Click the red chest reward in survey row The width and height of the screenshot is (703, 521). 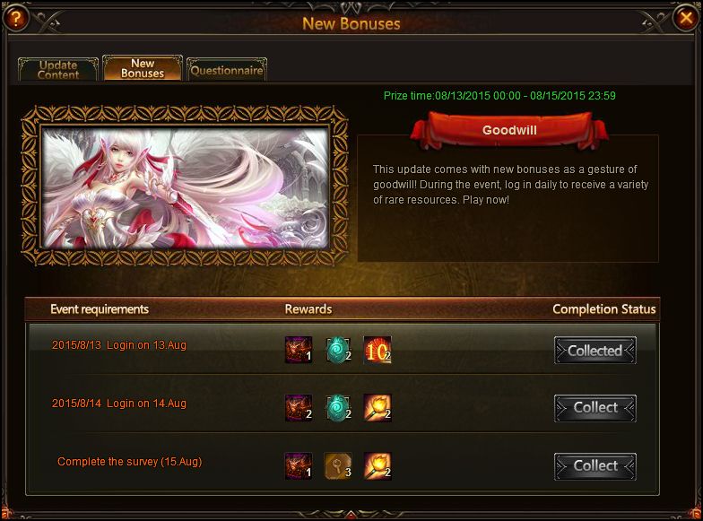299,466
